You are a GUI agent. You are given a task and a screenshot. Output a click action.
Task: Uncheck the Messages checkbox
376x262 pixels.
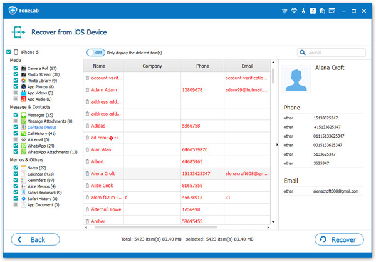[x=16, y=114]
